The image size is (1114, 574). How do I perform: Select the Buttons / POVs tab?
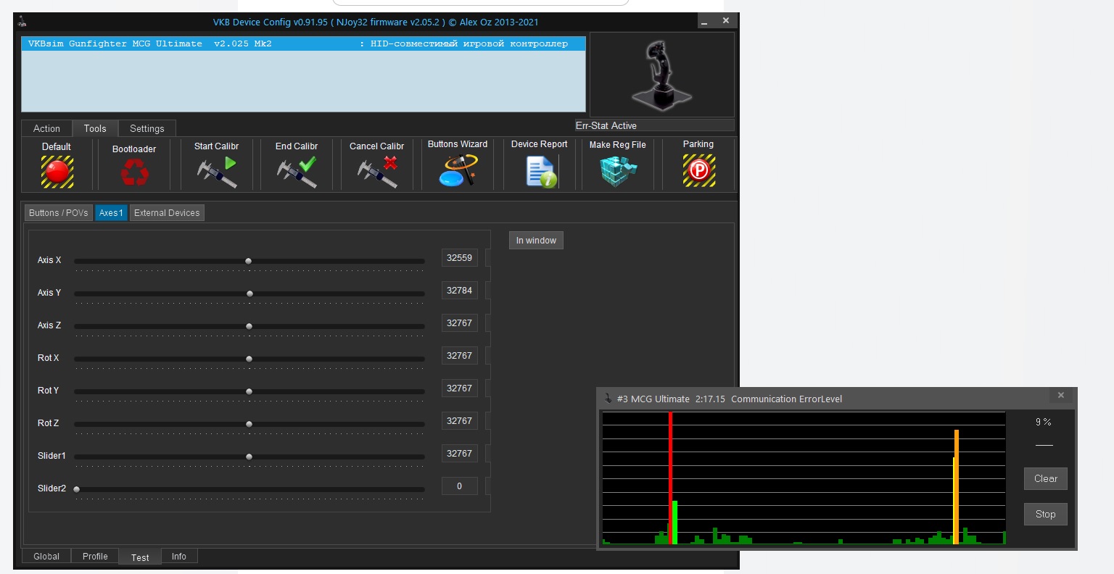coord(59,212)
